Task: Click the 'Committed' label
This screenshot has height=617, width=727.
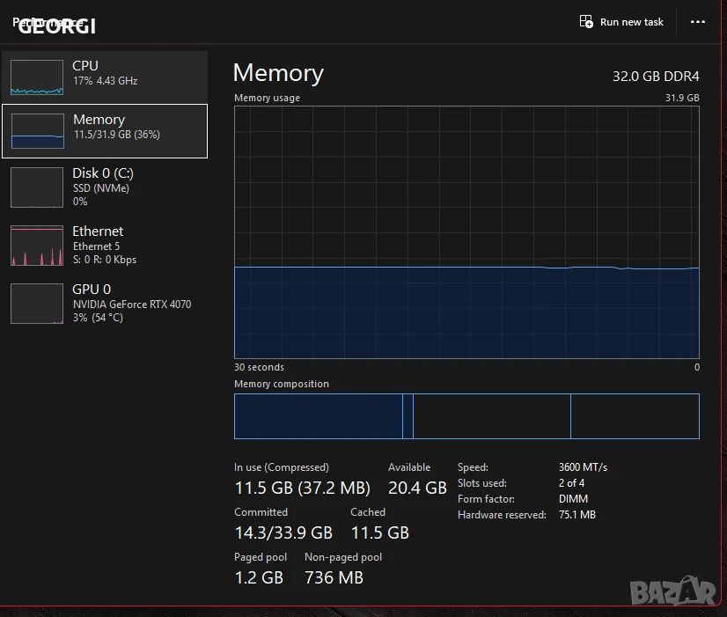Action: (261, 512)
